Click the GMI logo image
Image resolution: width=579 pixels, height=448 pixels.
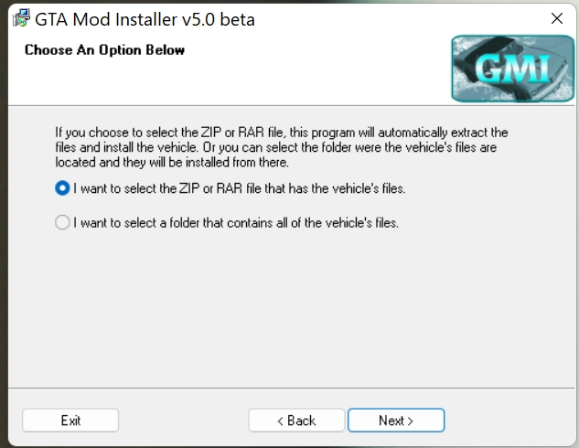tap(499, 69)
